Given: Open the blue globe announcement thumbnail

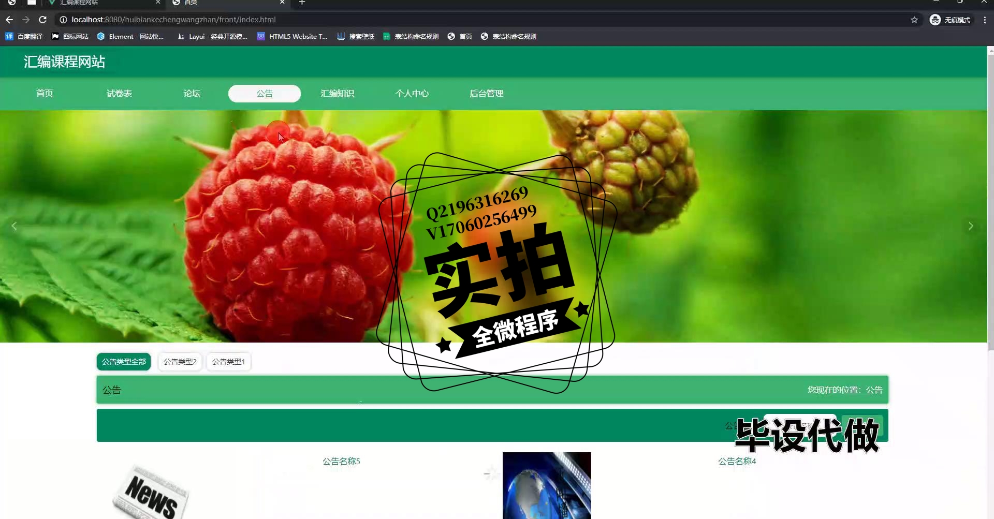Looking at the screenshot, I should tap(547, 485).
